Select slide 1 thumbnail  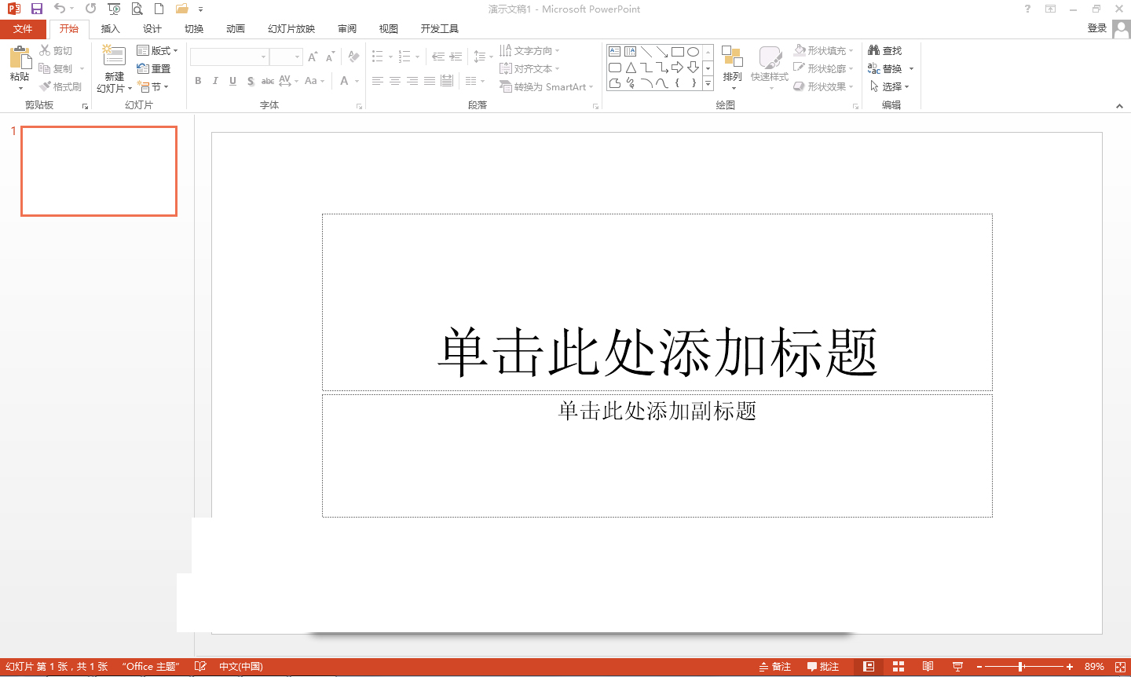[x=99, y=171]
